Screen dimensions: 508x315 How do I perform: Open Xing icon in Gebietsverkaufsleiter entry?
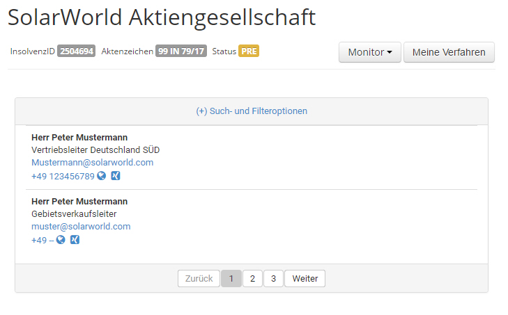coord(75,240)
